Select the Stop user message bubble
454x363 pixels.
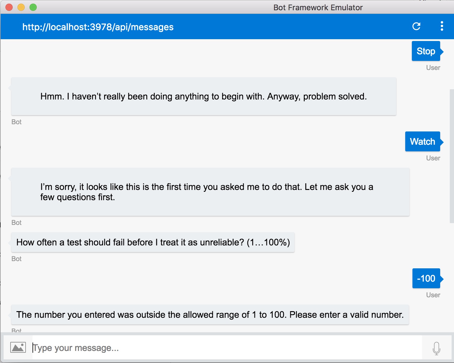tap(426, 51)
